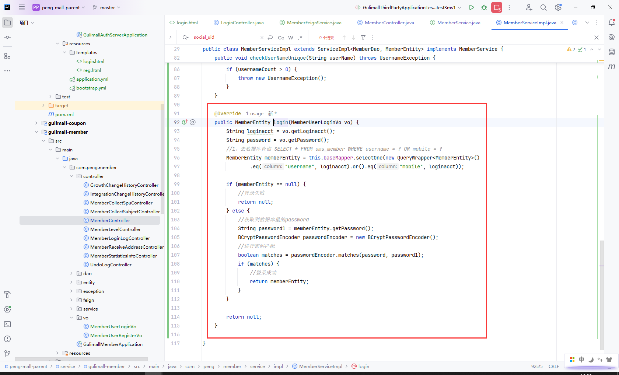Open the AI Assistant spiral icon

coord(612,37)
